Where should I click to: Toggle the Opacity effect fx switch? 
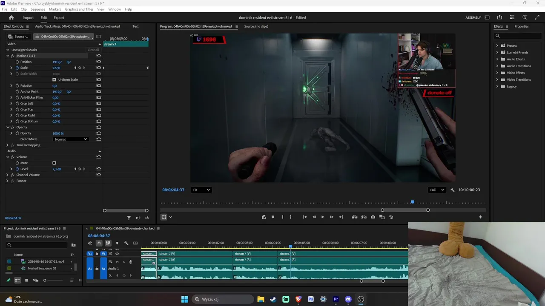click(x=13, y=127)
